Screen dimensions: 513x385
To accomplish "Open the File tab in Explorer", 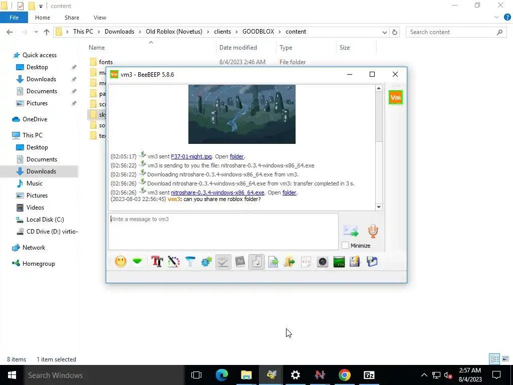I will pyautogui.click(x=14, y=18).
